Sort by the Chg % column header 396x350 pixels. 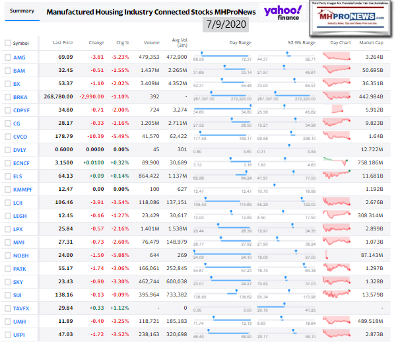[x=122, y=43]
